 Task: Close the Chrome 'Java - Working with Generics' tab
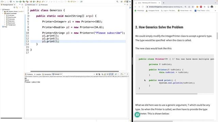pyautogui.click(x=159, y=3)
